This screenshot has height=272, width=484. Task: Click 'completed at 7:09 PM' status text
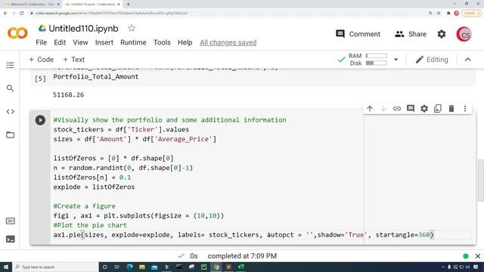242,256
